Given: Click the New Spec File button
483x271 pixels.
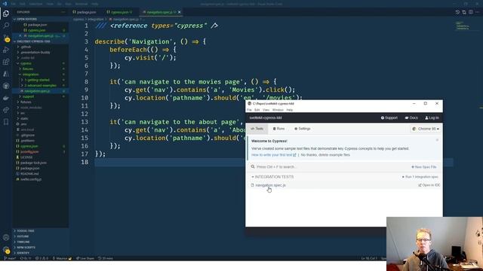Looking at the screenshot, I should [x=424, y=167].
